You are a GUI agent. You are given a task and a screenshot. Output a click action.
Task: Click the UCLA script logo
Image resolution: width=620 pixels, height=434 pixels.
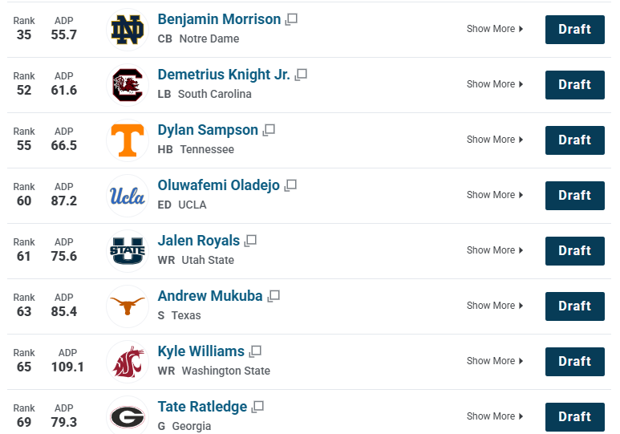click(128, 196)
